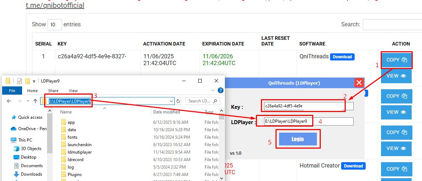Viewport: 422px width, 181px height.
Task: Click the web page Search input box
Action: (x=392, y=25)
